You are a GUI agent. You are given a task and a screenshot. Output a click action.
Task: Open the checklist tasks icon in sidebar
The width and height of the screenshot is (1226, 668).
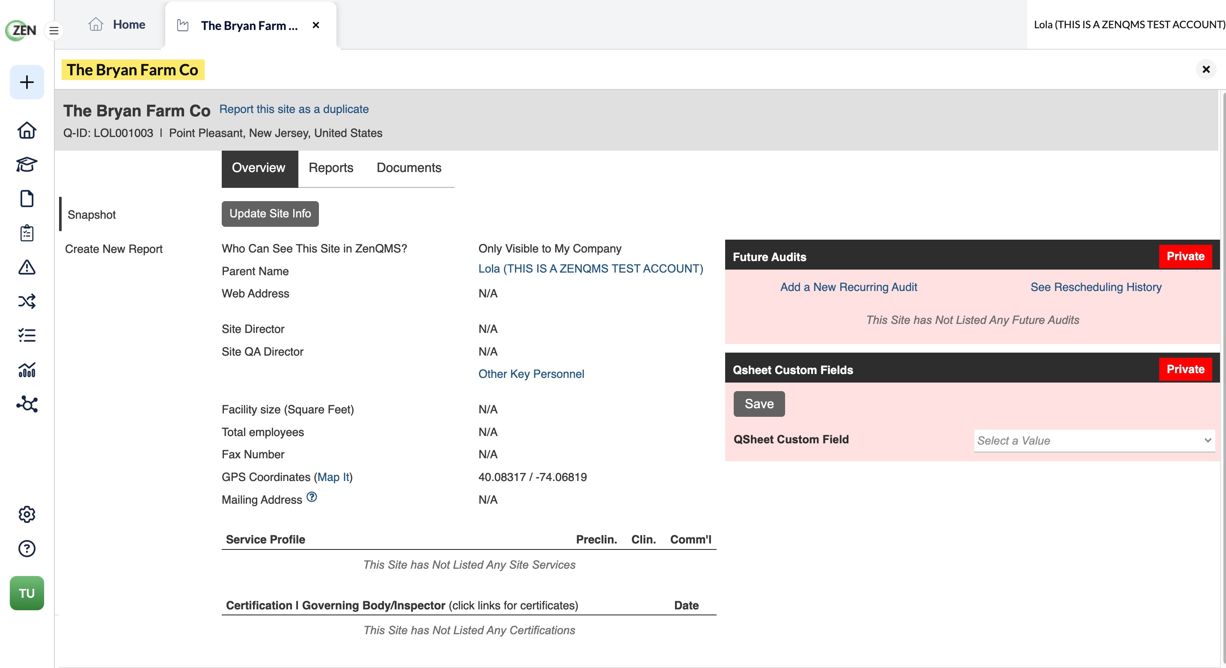27,335
